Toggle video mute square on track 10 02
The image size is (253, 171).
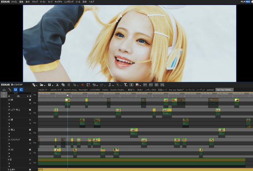[x=30, y=150]
